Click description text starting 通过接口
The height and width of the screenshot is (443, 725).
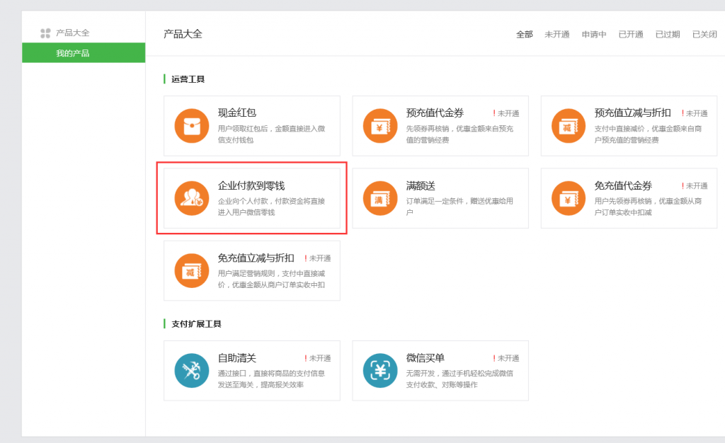[x=271, y=379]
